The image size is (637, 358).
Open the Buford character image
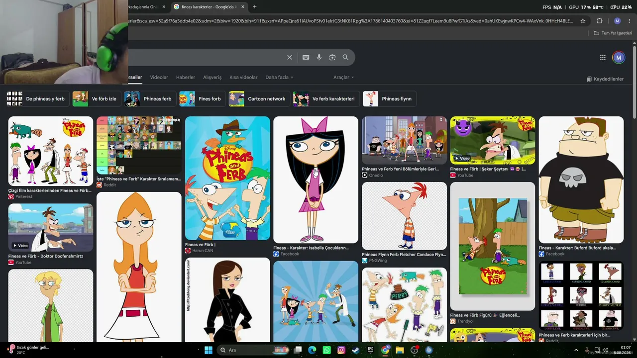click(x=581, y=179)
